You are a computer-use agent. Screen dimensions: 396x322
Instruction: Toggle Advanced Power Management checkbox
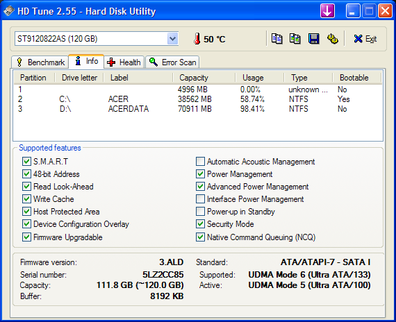pos(200,187)
